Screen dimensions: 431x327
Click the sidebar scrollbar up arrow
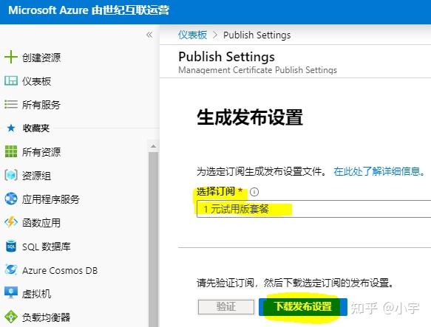click(x=153, y=146)
